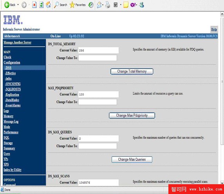The width and height of the screenshot is (224, 194).
Task: Click MAX_PDQPRIORITY Current Value field
Action: pos(98,94)
